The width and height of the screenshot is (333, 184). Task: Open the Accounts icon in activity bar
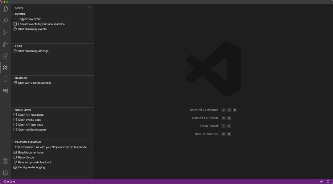point(5,161)
